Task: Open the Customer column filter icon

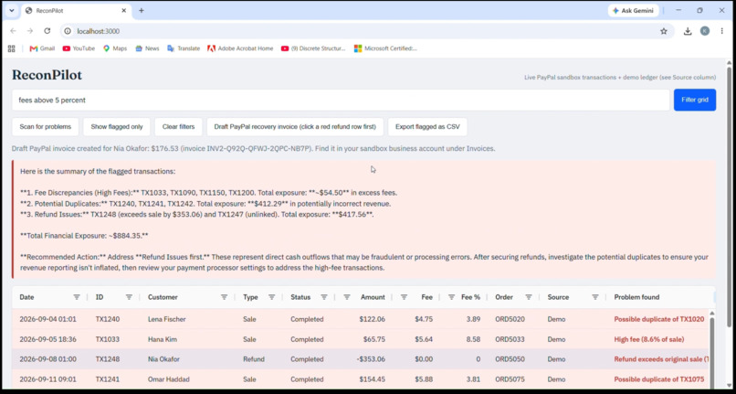Action: (x=225, y=297)
